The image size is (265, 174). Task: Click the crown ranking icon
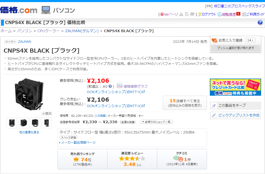pyautogui.click(x=76, y=159)
